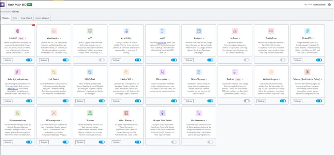Click the Bilder-SEO images icon
The width and height of the screenshot is (334, 155).
(x=307, y=31)
